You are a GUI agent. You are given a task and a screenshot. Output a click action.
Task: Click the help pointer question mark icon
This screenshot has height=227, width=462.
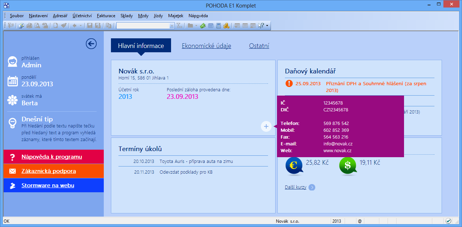pyautogui.click(x=261, y=25)
